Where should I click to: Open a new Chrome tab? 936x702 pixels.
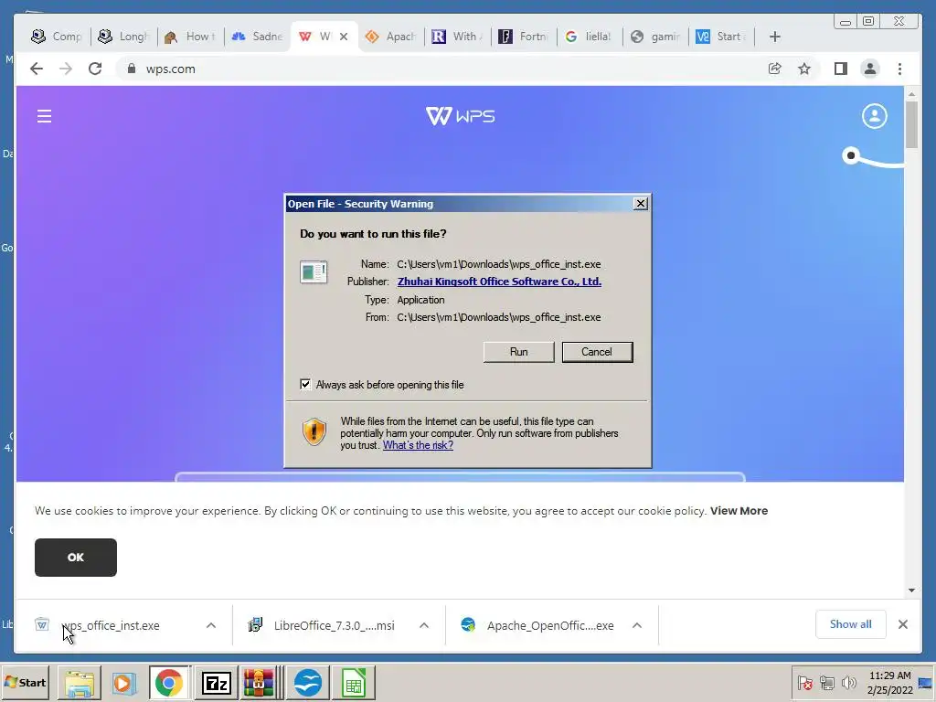coord(775,37)
